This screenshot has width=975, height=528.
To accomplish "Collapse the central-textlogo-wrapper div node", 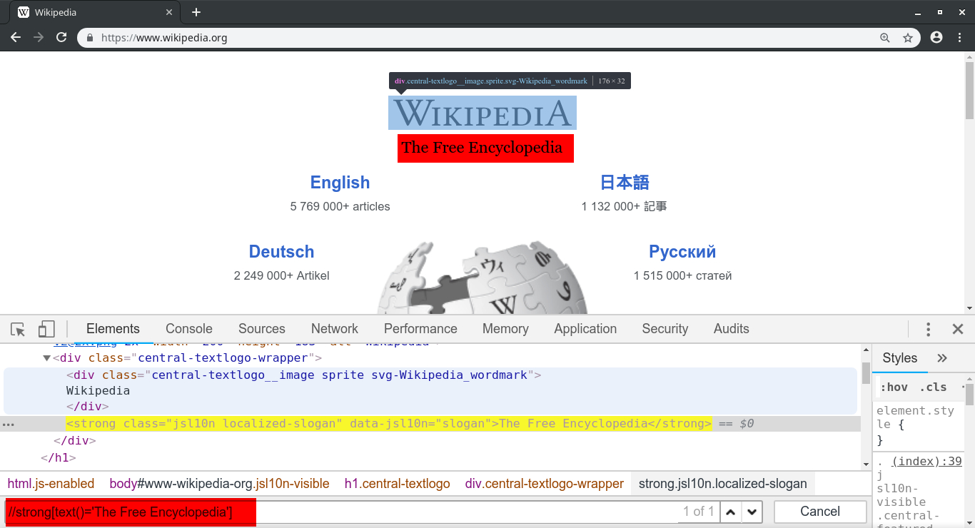I will 47,358.
